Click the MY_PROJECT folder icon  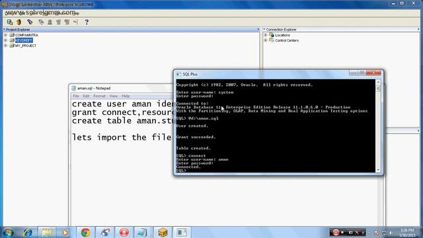12,46
